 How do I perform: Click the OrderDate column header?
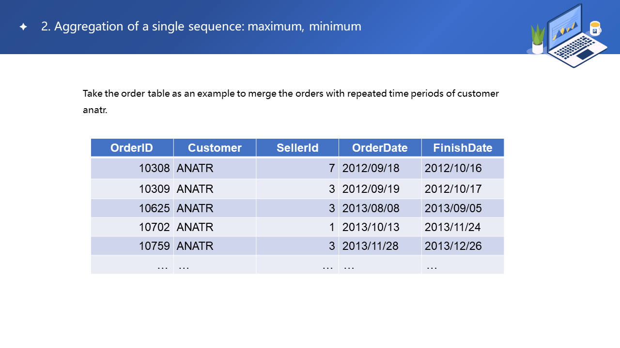coord(380,148)
